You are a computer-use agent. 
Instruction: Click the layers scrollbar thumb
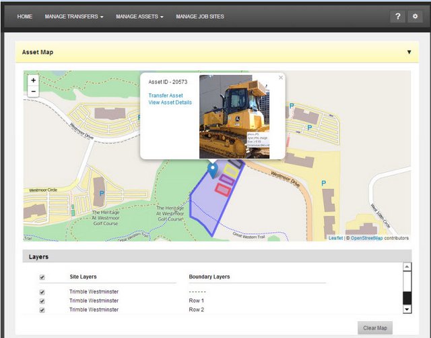pos(407,298)
